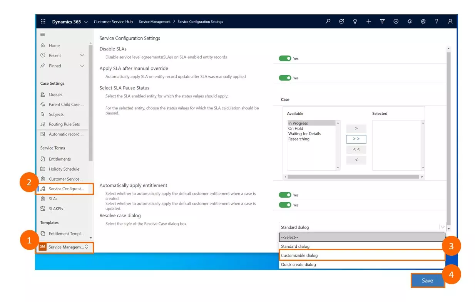Open advanced find funnel icon

point(382,22)
